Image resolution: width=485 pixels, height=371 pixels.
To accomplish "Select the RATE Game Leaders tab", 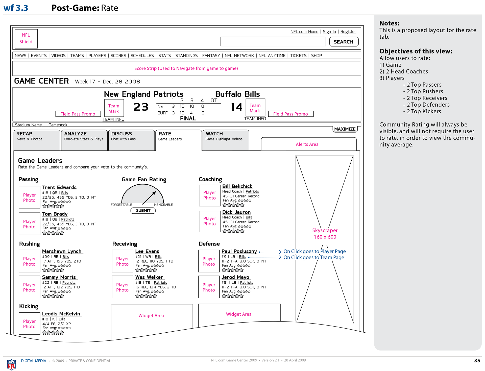I will [x=179, y=140].
